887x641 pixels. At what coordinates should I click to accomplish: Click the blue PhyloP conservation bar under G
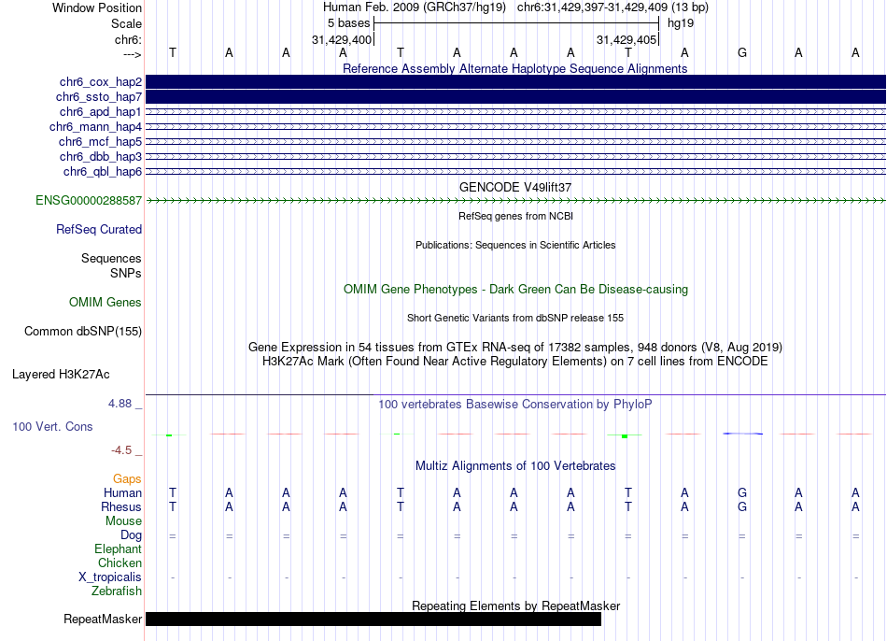[x=743, y=434]
